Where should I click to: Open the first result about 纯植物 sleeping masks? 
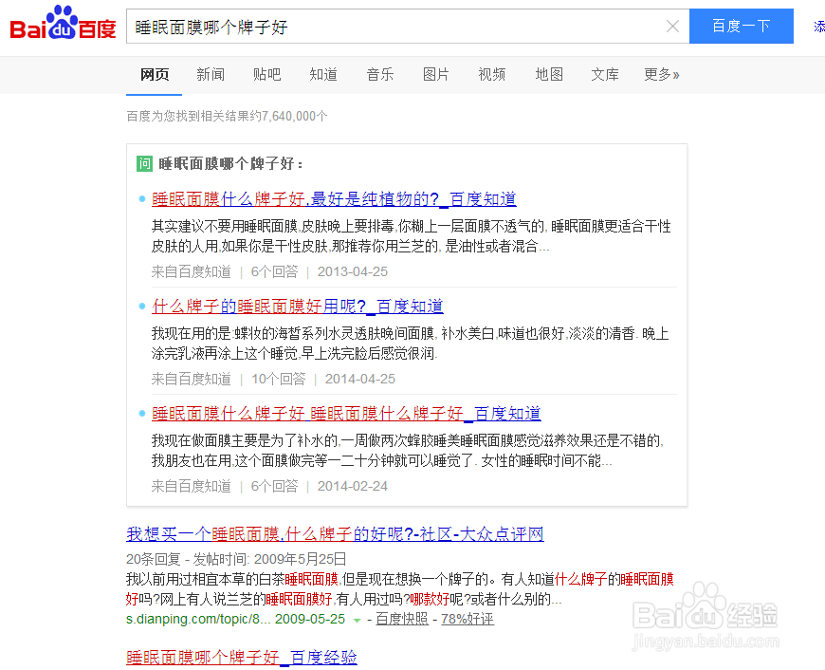(334, 198)
